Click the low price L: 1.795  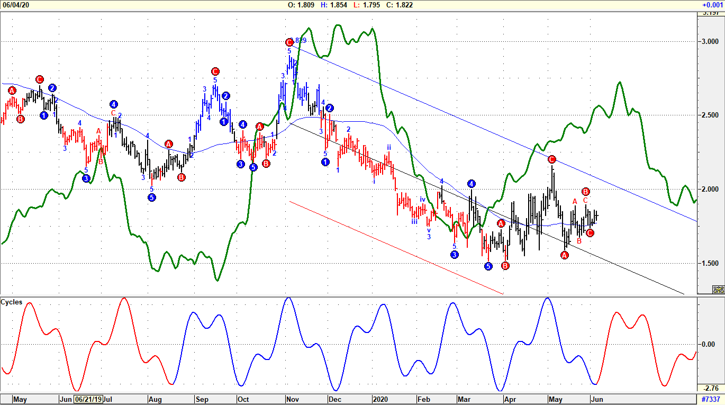[x=366, y=5]
